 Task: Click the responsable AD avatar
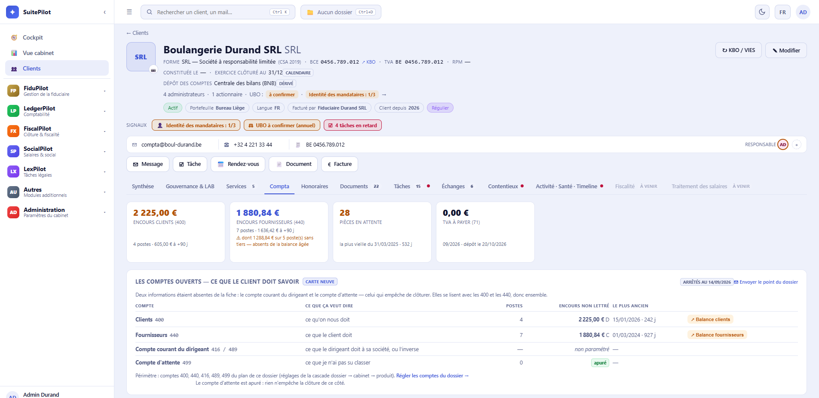pyautogui.click(x=783, y=145)
